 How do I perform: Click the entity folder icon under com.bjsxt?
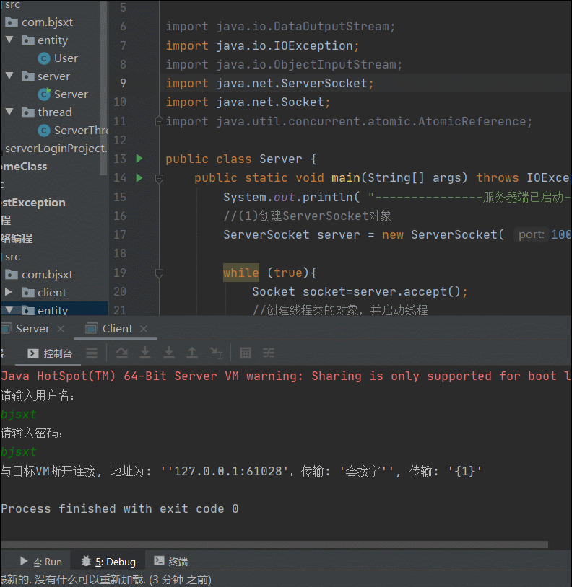click(x=27, y=40)
